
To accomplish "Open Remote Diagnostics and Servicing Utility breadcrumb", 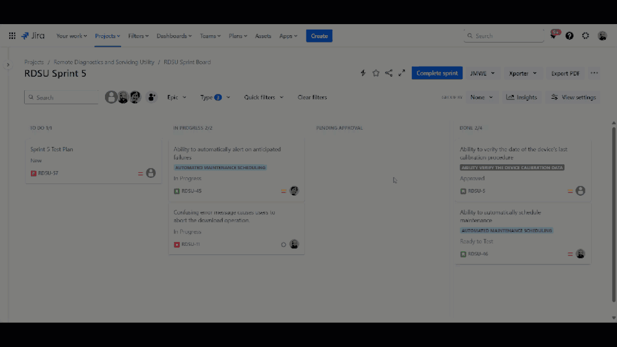I will pyautogui.click(x=104, y=62).
